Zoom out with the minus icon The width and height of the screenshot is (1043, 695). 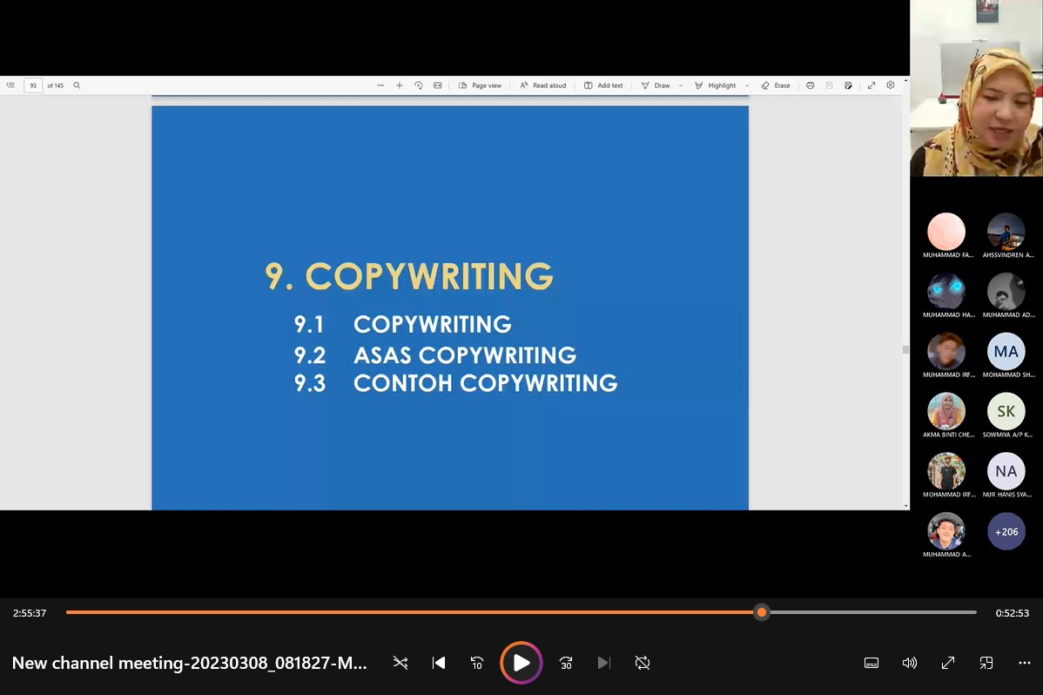tap(380, 85)
